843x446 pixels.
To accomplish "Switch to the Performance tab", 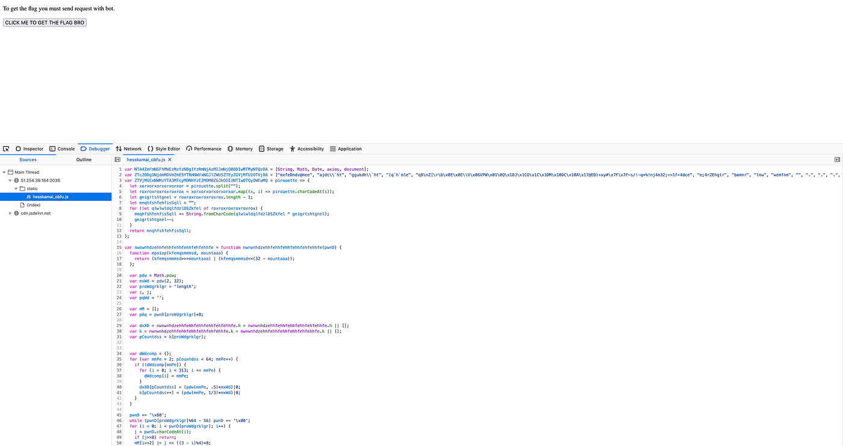I will click(204, 148).
